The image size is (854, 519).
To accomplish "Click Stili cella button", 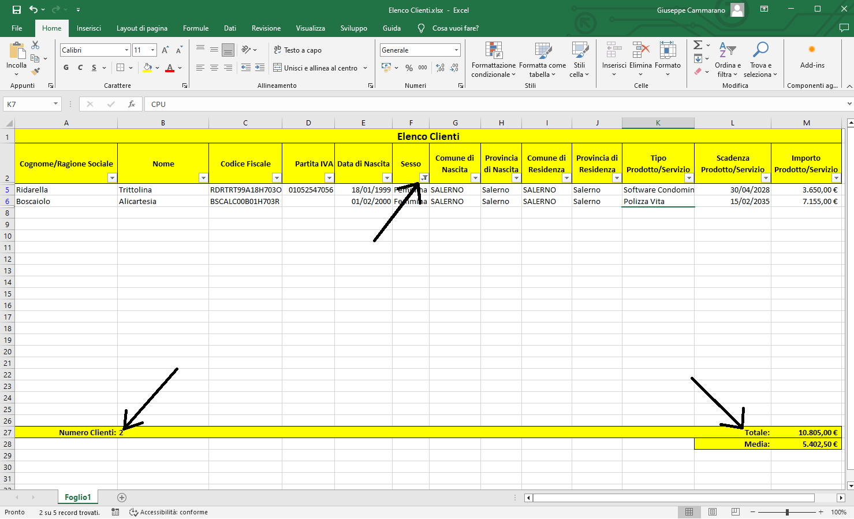I will point(579,60).
